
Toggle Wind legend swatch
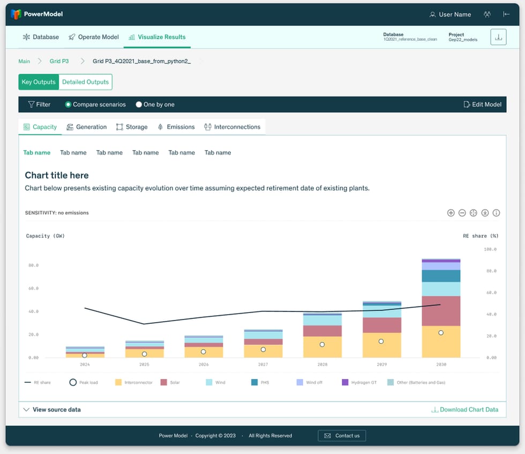[x=209, y=382]
